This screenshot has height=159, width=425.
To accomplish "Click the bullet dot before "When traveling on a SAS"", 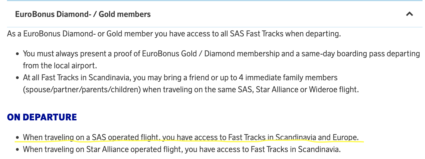I will tap(17, 138).
